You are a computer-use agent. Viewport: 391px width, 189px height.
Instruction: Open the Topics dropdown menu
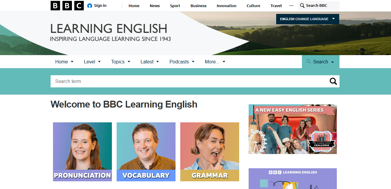pyautogui.click(x=121, y=62)
